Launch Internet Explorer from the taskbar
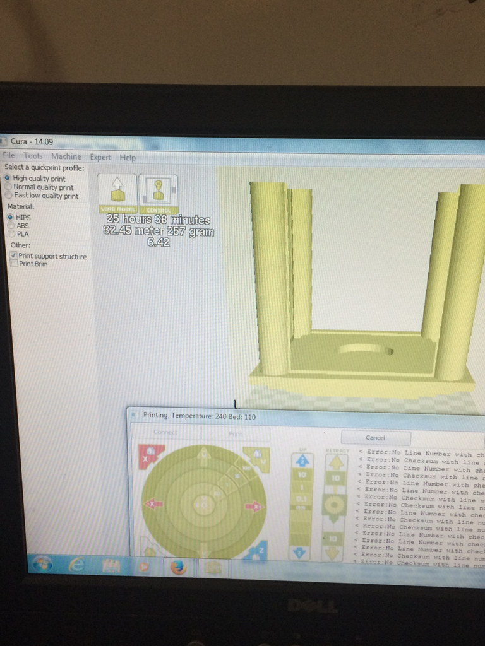This screenshot has width=485, height=646. (x=77, y=566)
